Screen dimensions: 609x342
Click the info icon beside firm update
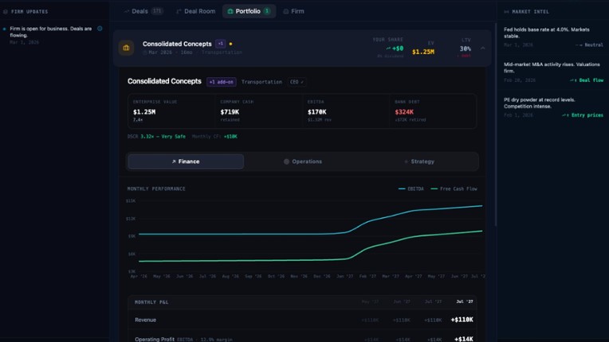pos(100,29)
